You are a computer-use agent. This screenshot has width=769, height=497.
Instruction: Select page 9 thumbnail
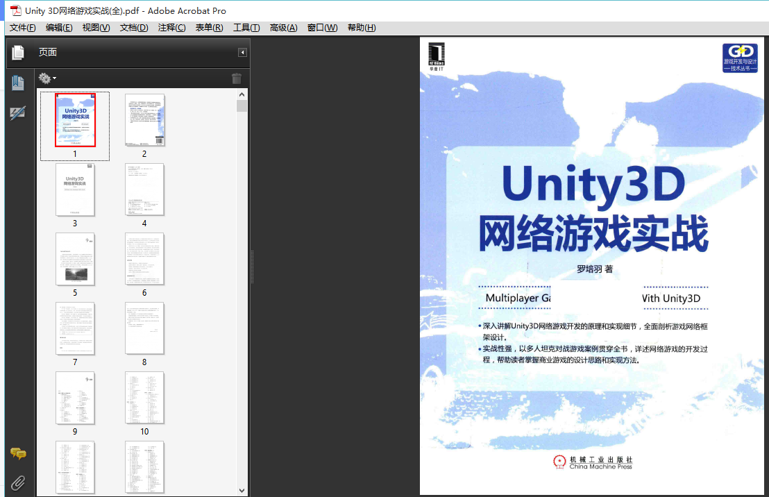pyautogui.click(x=75, y=398)
